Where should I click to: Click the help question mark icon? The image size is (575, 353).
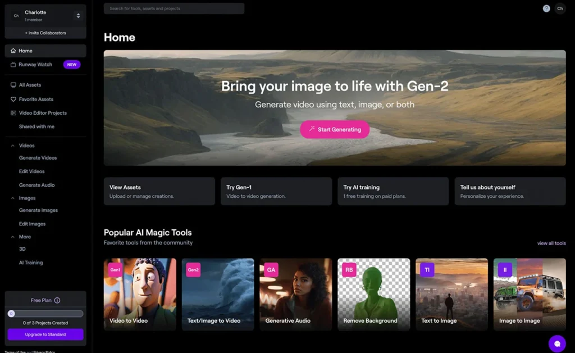546,8
